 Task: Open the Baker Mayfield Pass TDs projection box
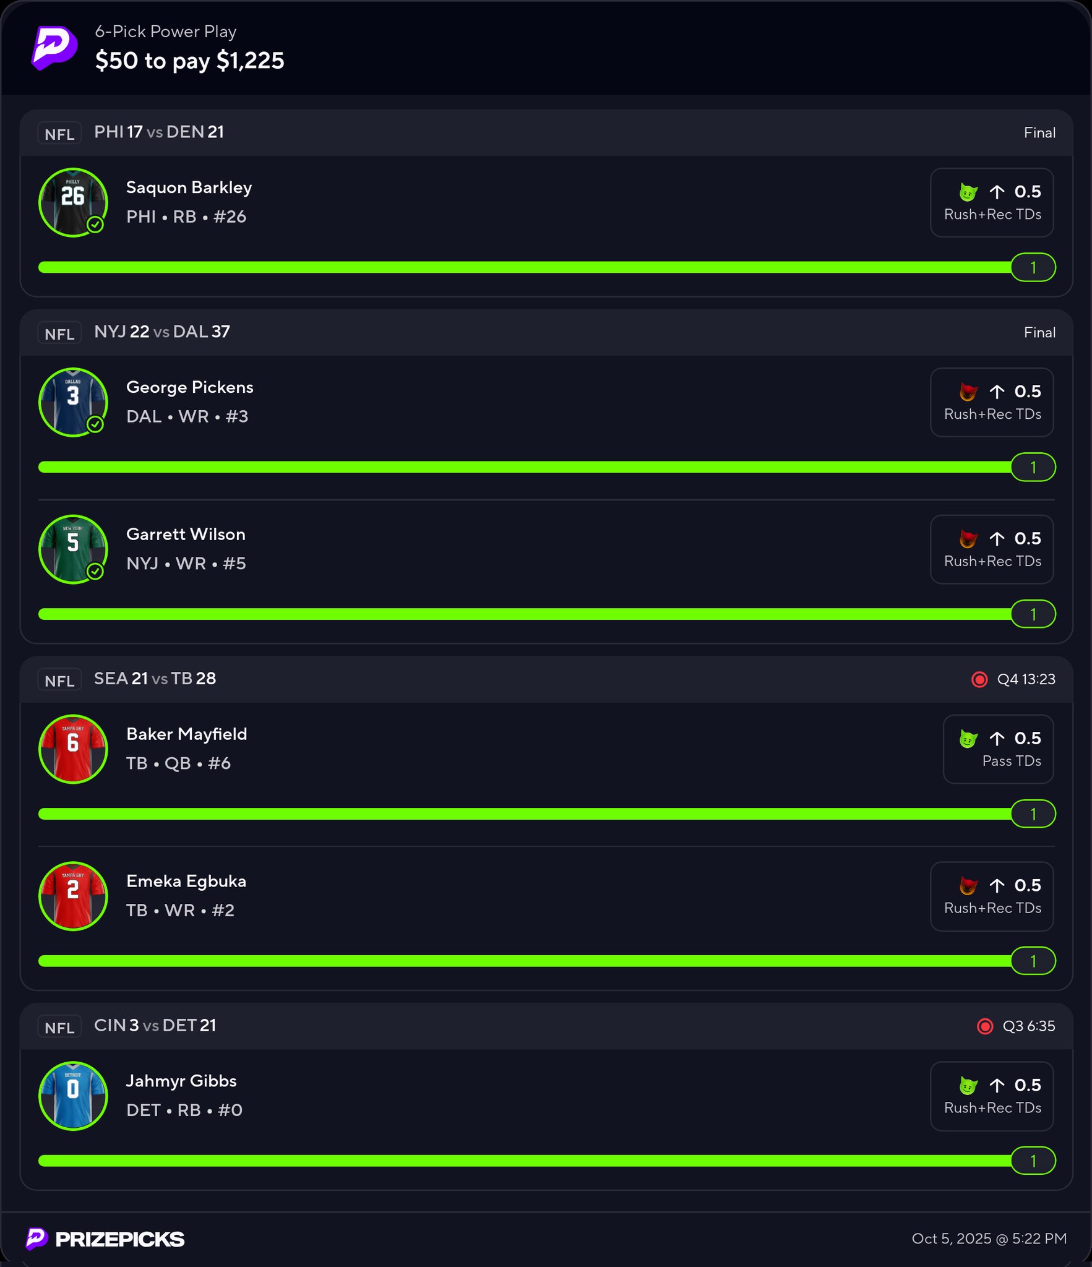(998, 749)
